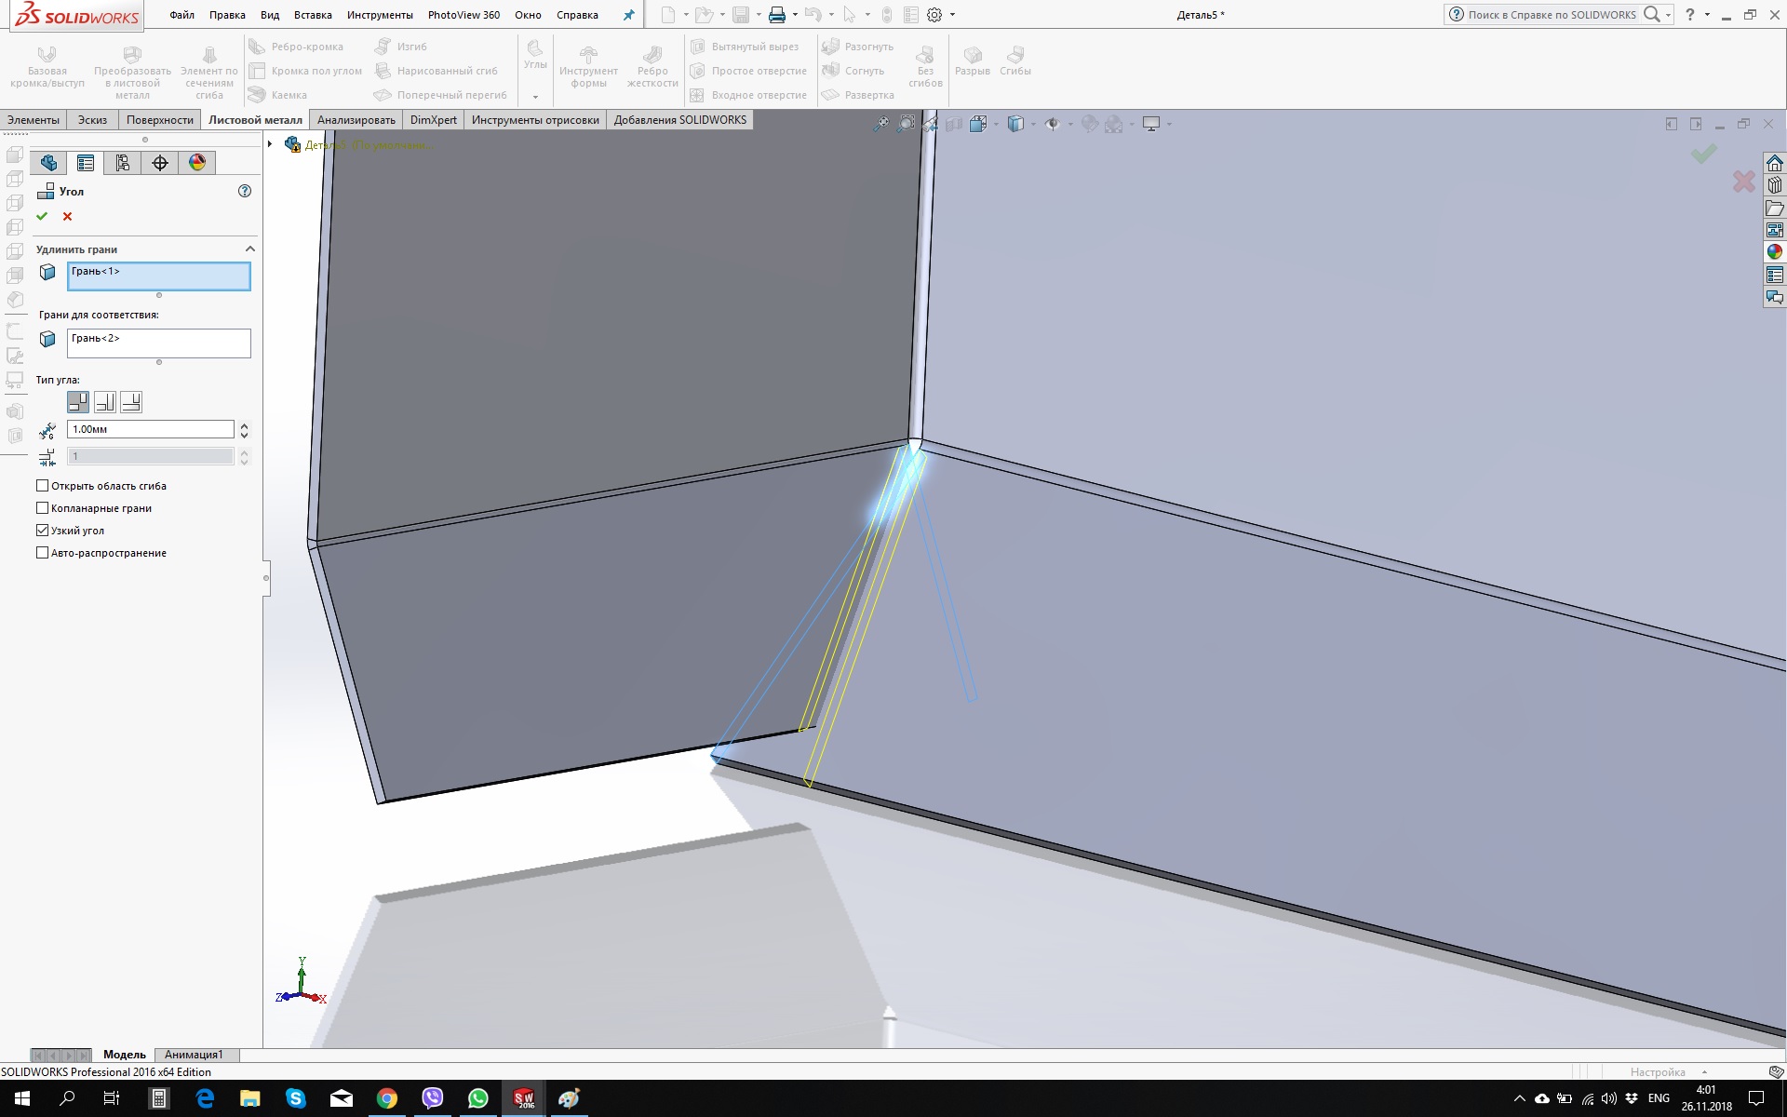Switch to the ConfigurationManager tab icon
1787x1117 pixels.
point(123,163)
